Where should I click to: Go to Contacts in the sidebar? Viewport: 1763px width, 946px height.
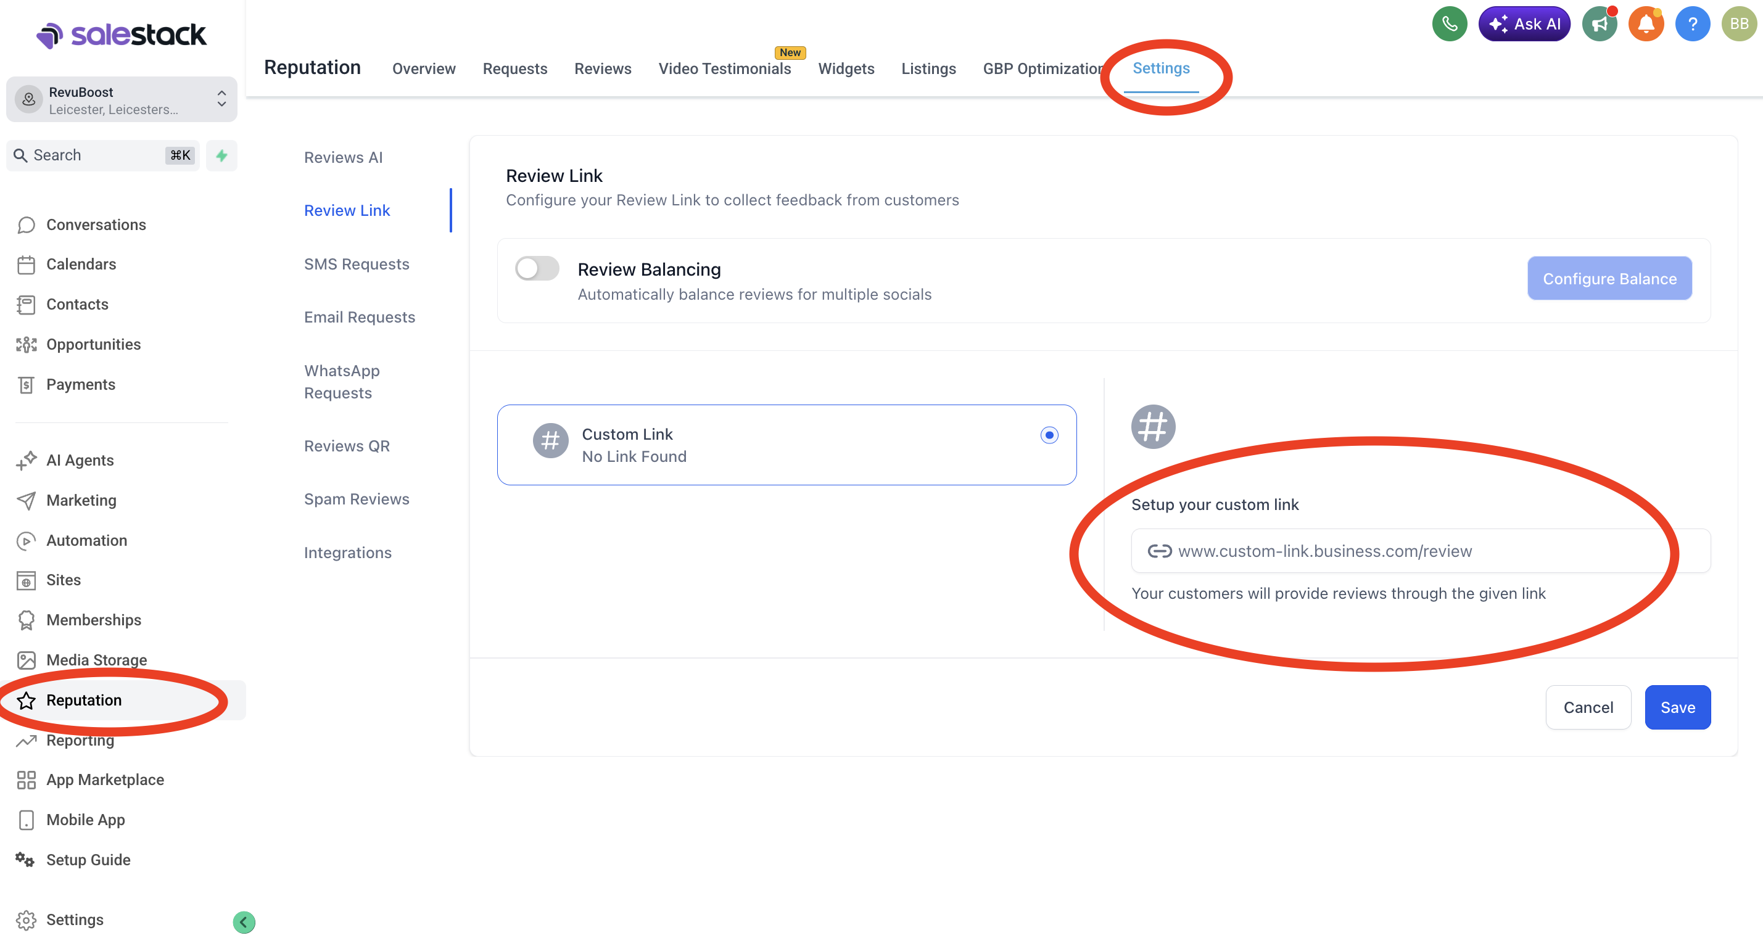[76, 305]
